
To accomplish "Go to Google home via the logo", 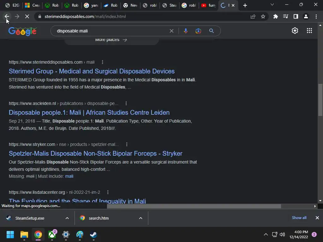I will click(x=22, y=31).
